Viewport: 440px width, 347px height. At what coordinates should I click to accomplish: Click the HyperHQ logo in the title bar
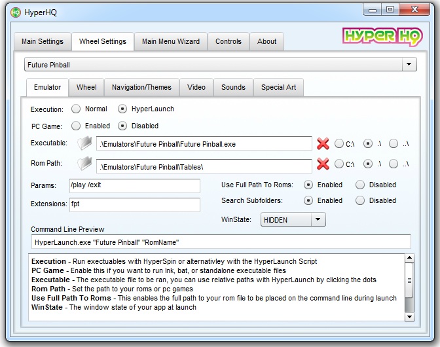click(16, 12)
